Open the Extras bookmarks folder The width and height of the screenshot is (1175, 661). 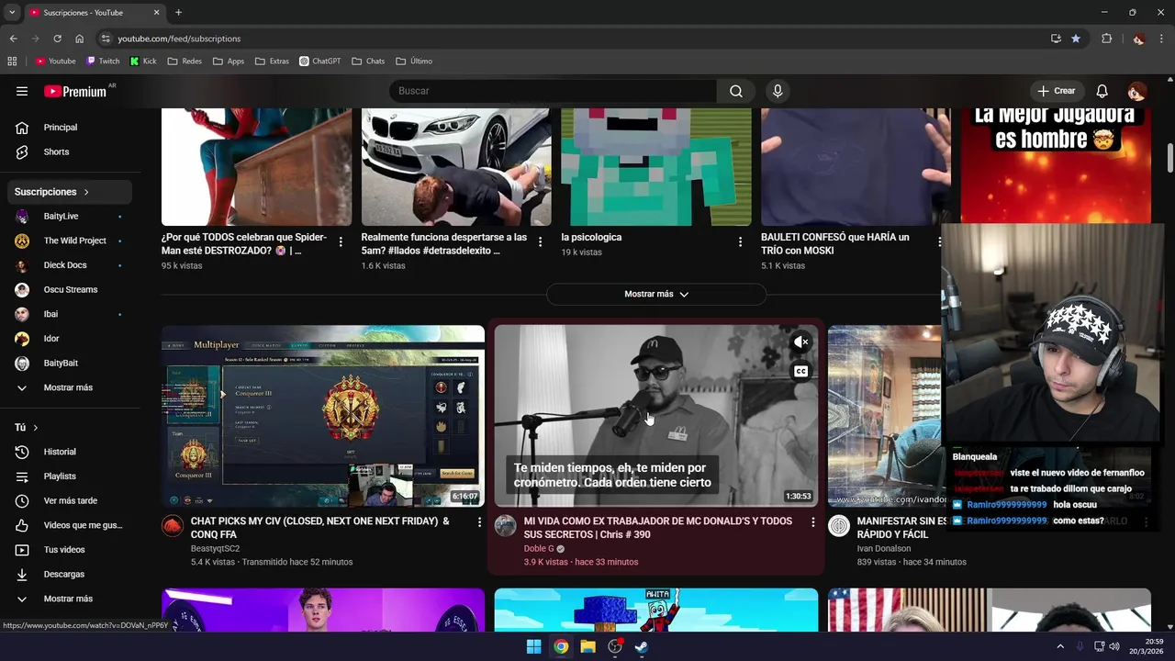pyautogui.click(x=272, y=62)
